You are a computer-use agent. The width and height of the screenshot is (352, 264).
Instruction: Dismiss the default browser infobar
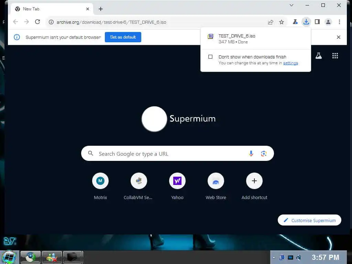[339, 37]
